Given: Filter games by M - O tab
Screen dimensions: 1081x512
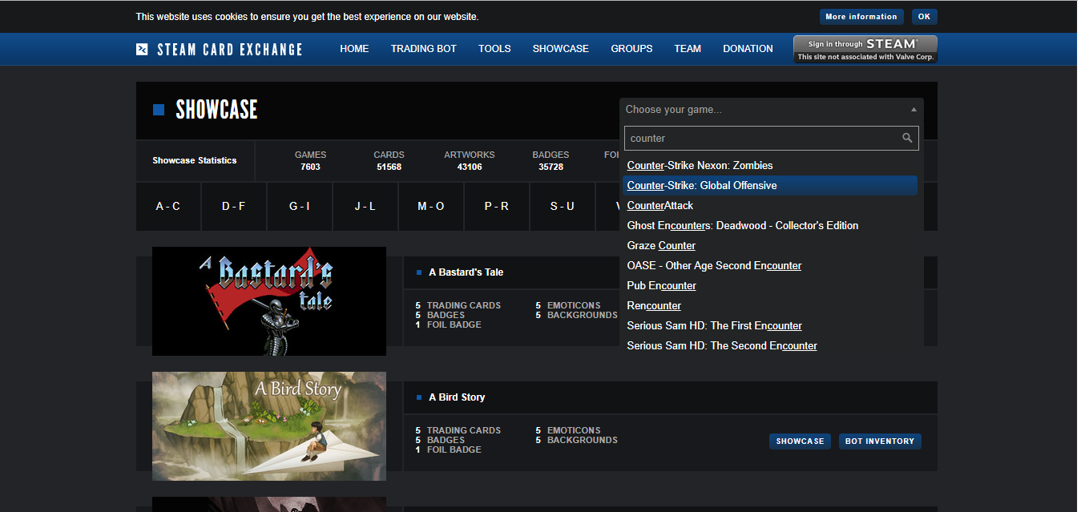Looking at the screenshot, I should 431,207.
